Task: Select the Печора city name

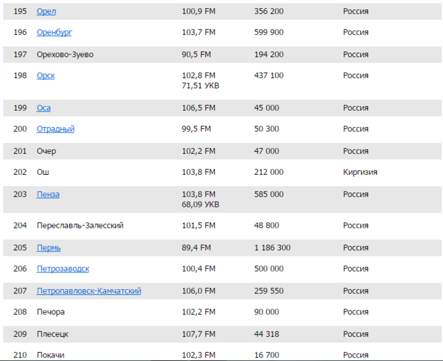Action: 50,312
